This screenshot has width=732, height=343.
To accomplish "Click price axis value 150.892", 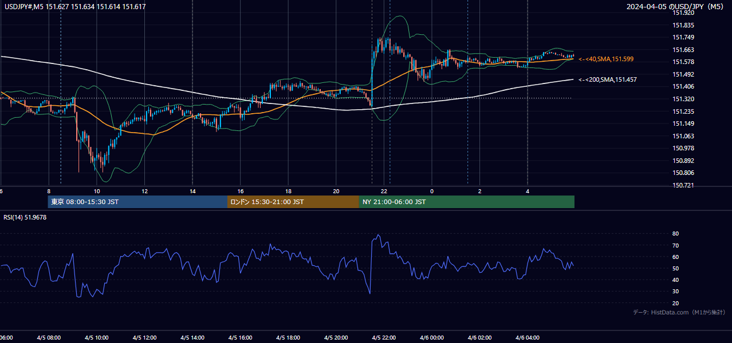I will click(683, 161).
